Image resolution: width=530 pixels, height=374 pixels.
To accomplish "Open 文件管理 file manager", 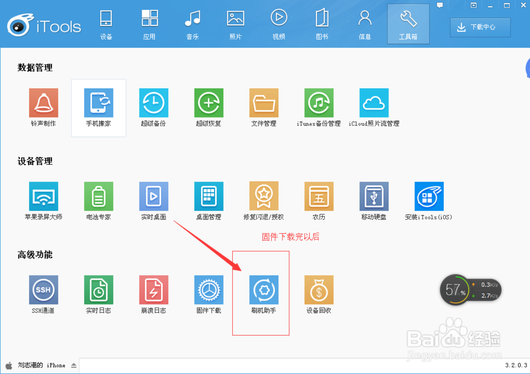I will 264,103.
